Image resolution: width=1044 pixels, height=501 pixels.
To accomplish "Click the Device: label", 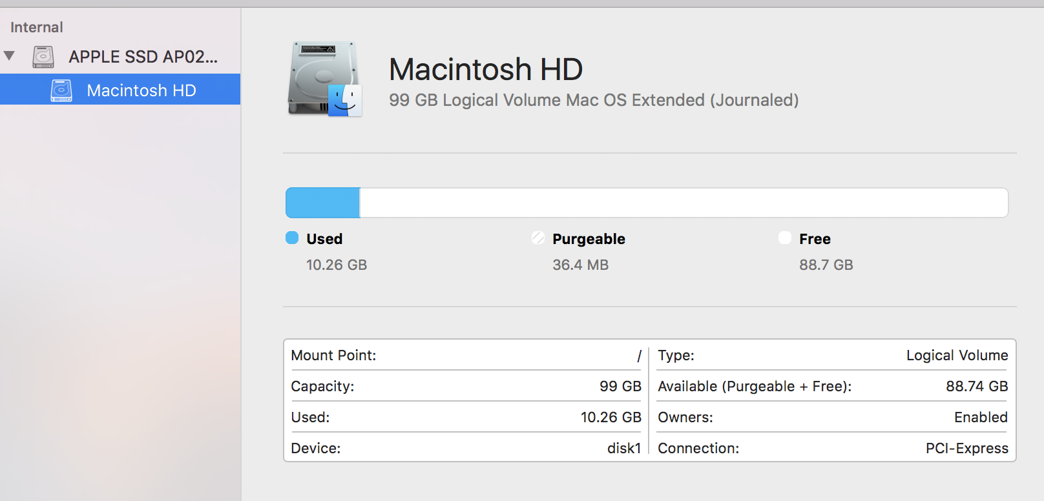I will click(315, 448).
